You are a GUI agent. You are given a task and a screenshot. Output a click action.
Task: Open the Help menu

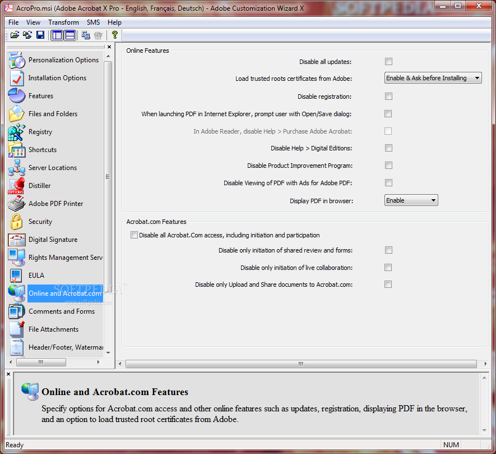[114, 22]
